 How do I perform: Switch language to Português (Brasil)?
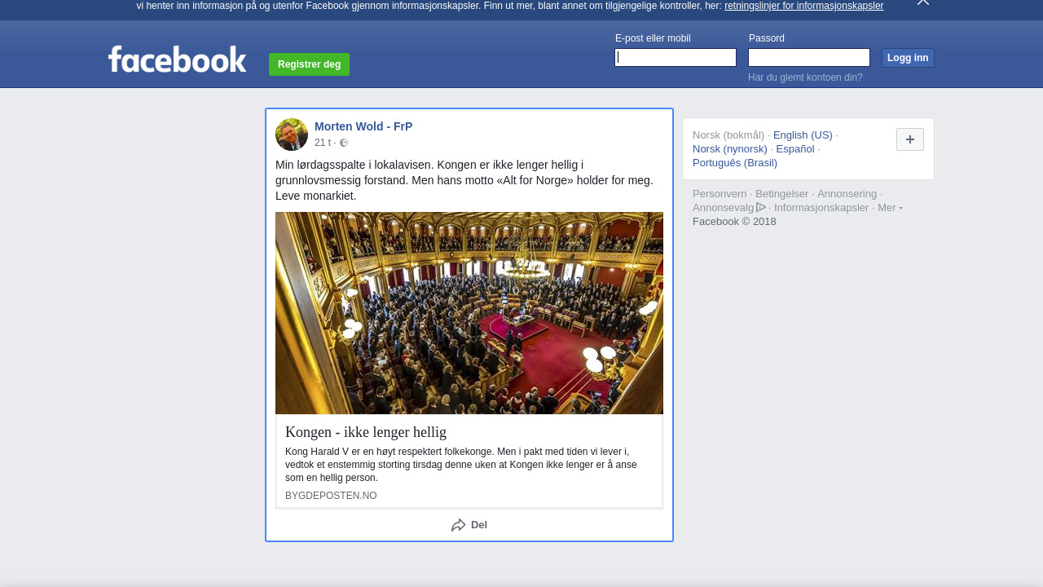click(735, 163)
